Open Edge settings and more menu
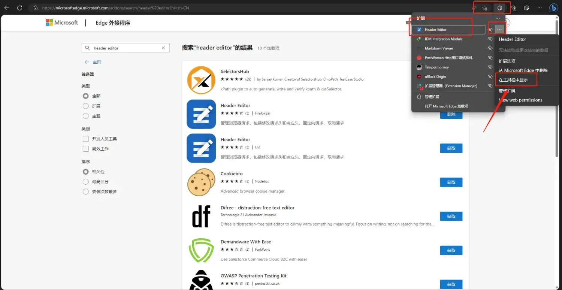 540,8
